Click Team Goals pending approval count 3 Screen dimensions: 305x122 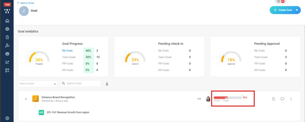pos(286,57)
